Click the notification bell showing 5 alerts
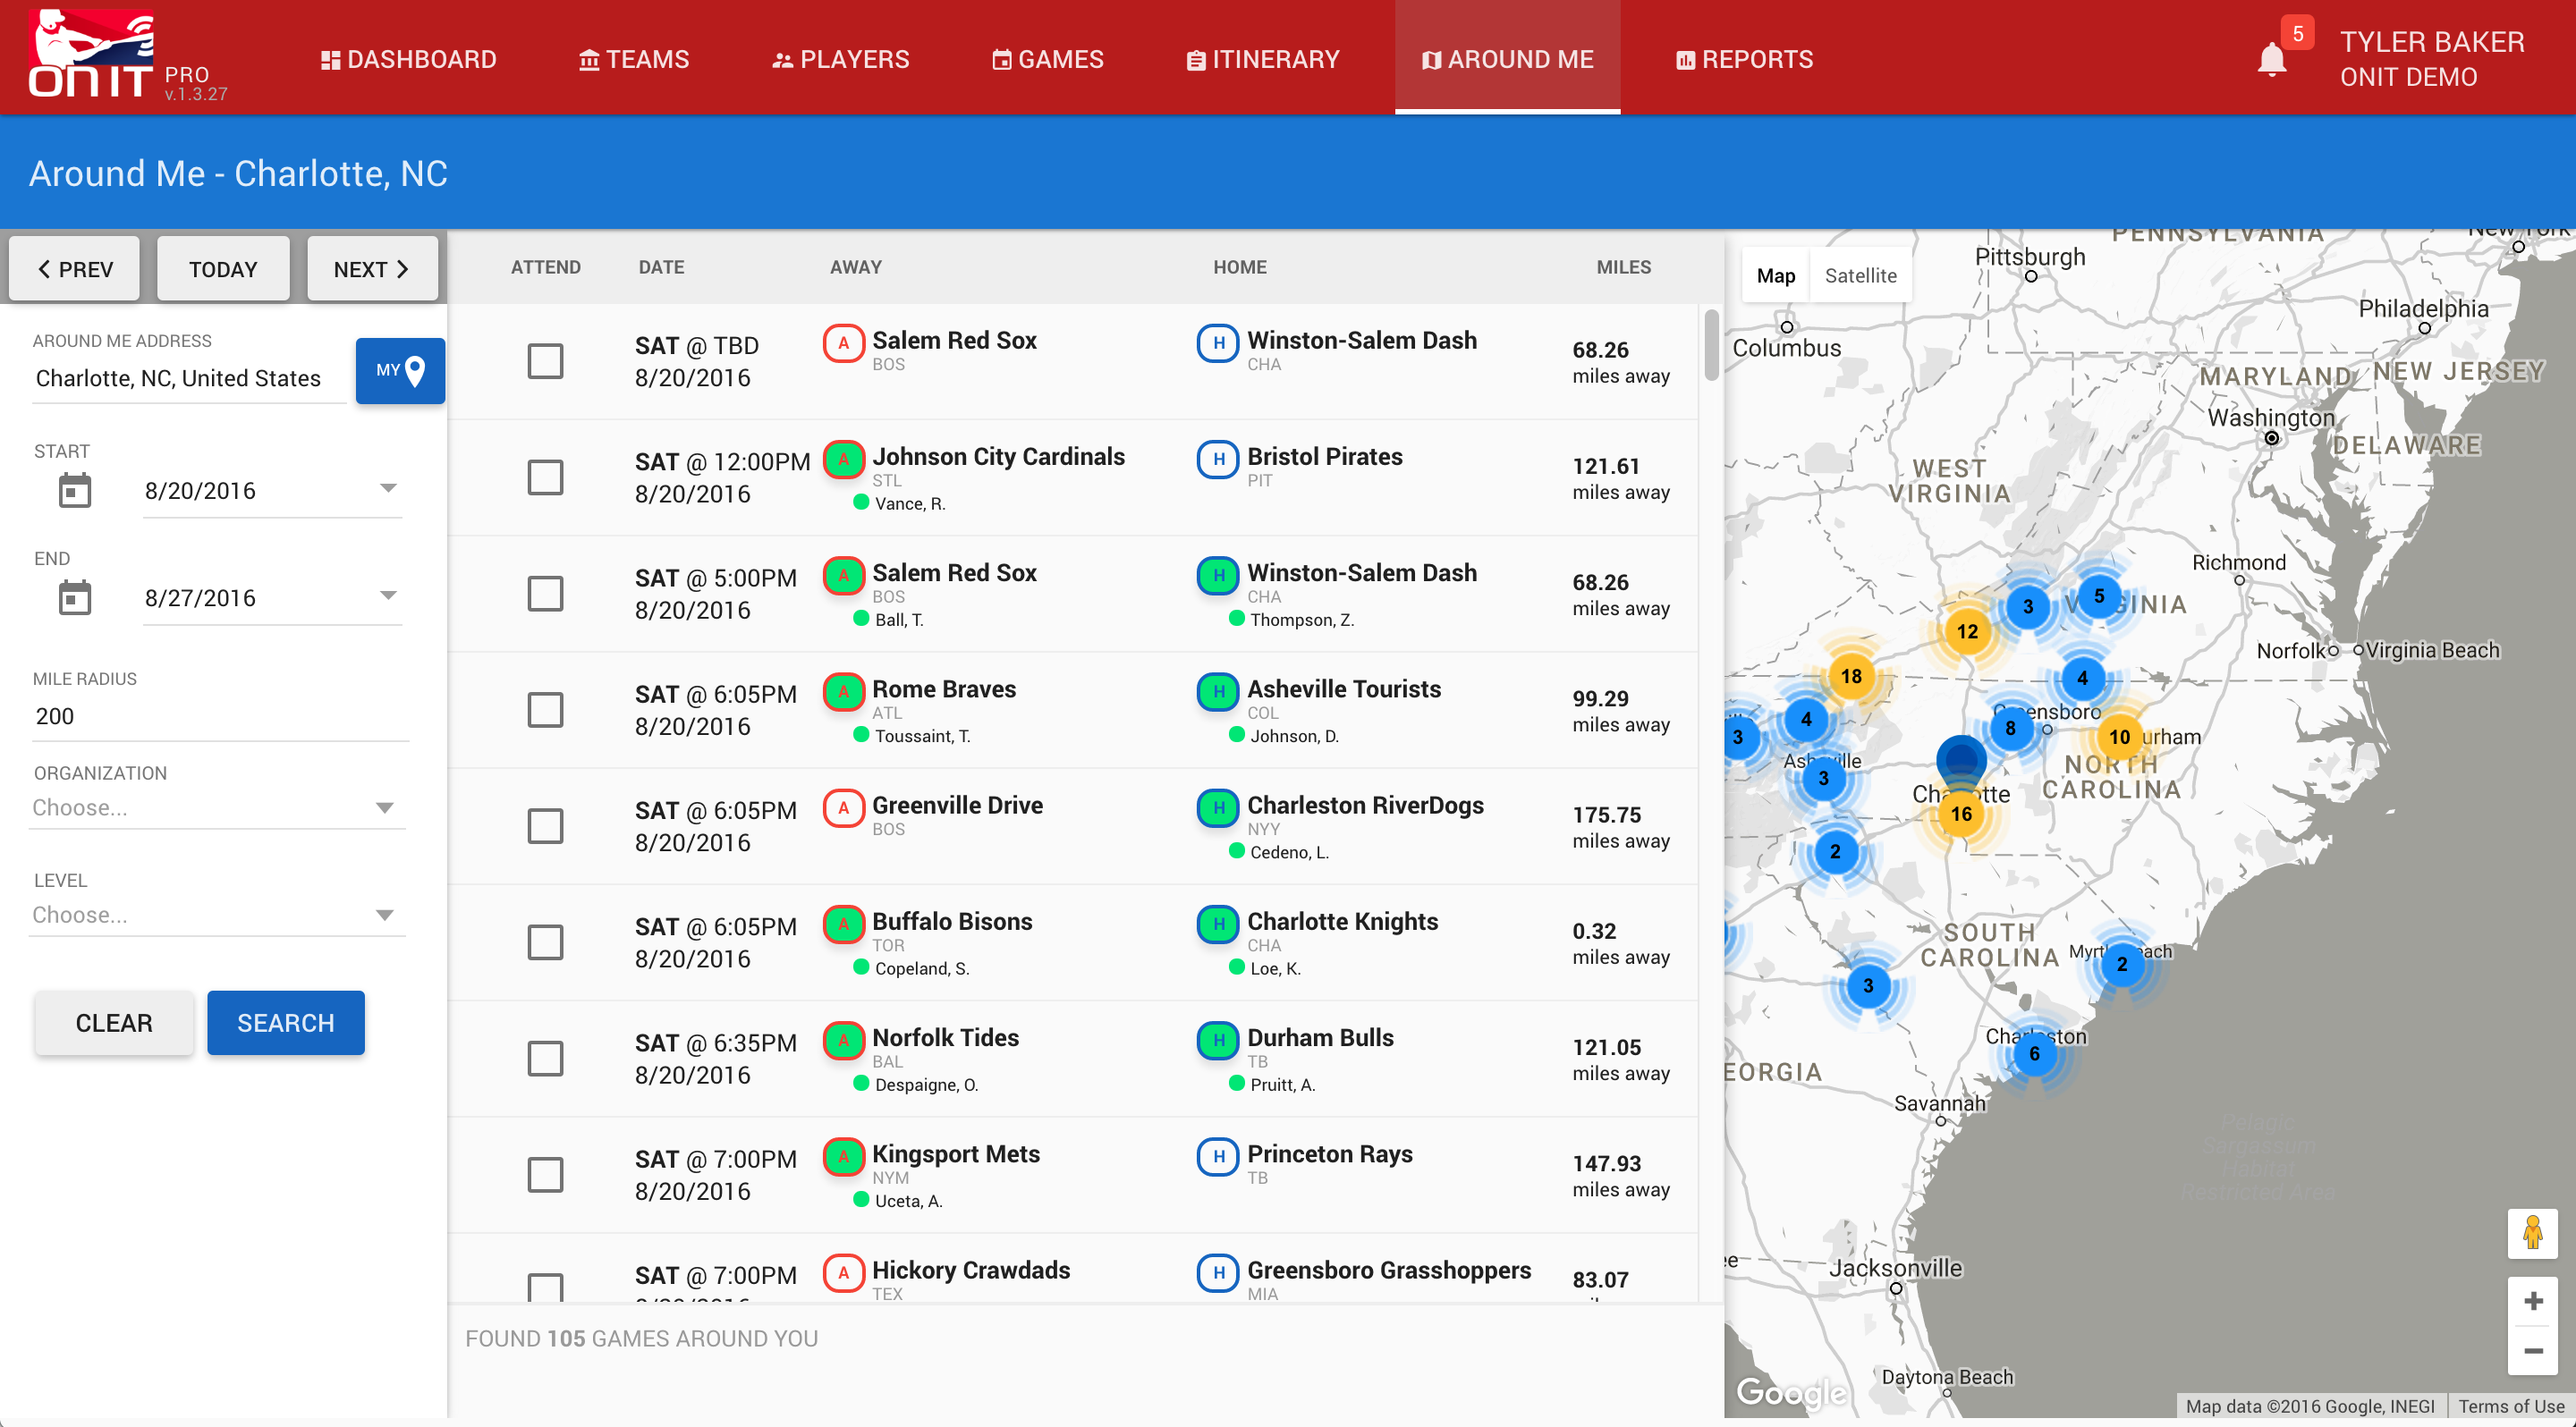2576x1427 pixels. point(2273,58)
